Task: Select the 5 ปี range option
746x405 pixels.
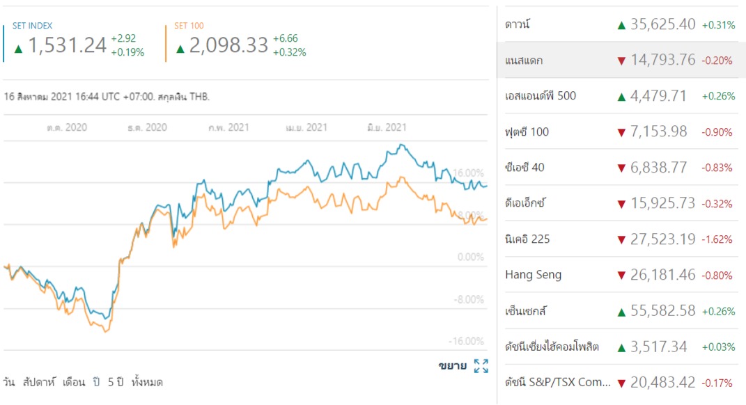Action: pyautogui.click(x=116, y=382)
